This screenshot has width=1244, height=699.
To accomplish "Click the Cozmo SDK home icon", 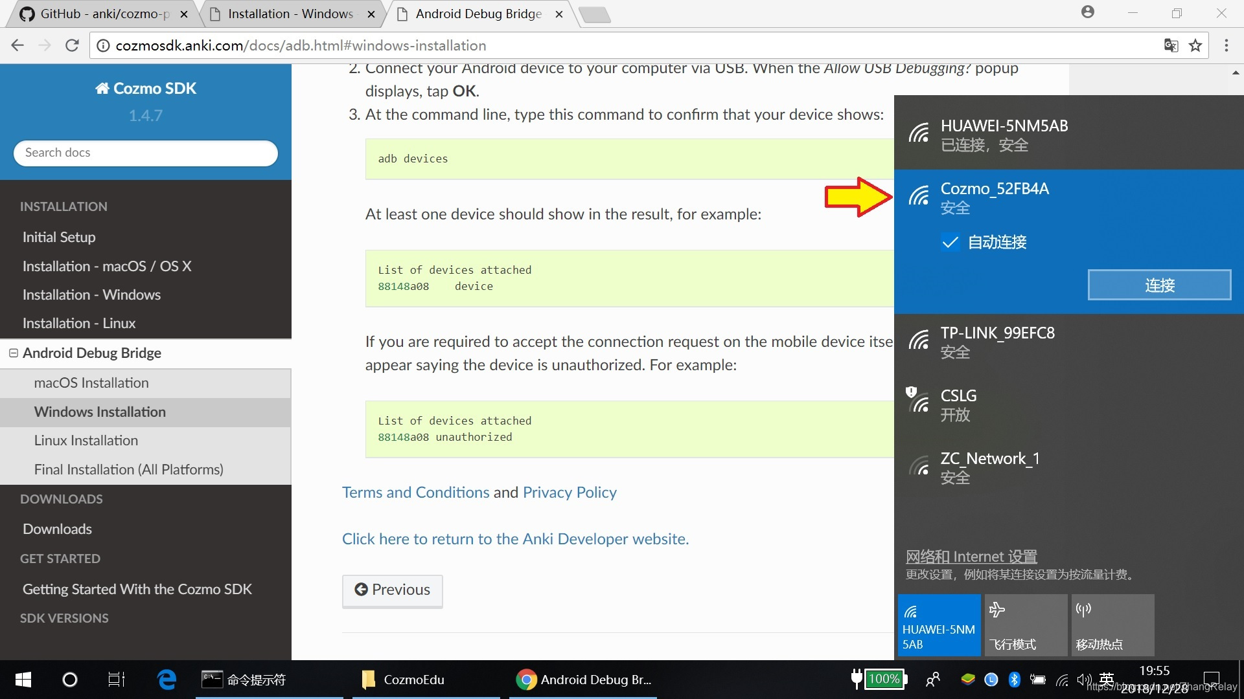I will coord(102,89).
